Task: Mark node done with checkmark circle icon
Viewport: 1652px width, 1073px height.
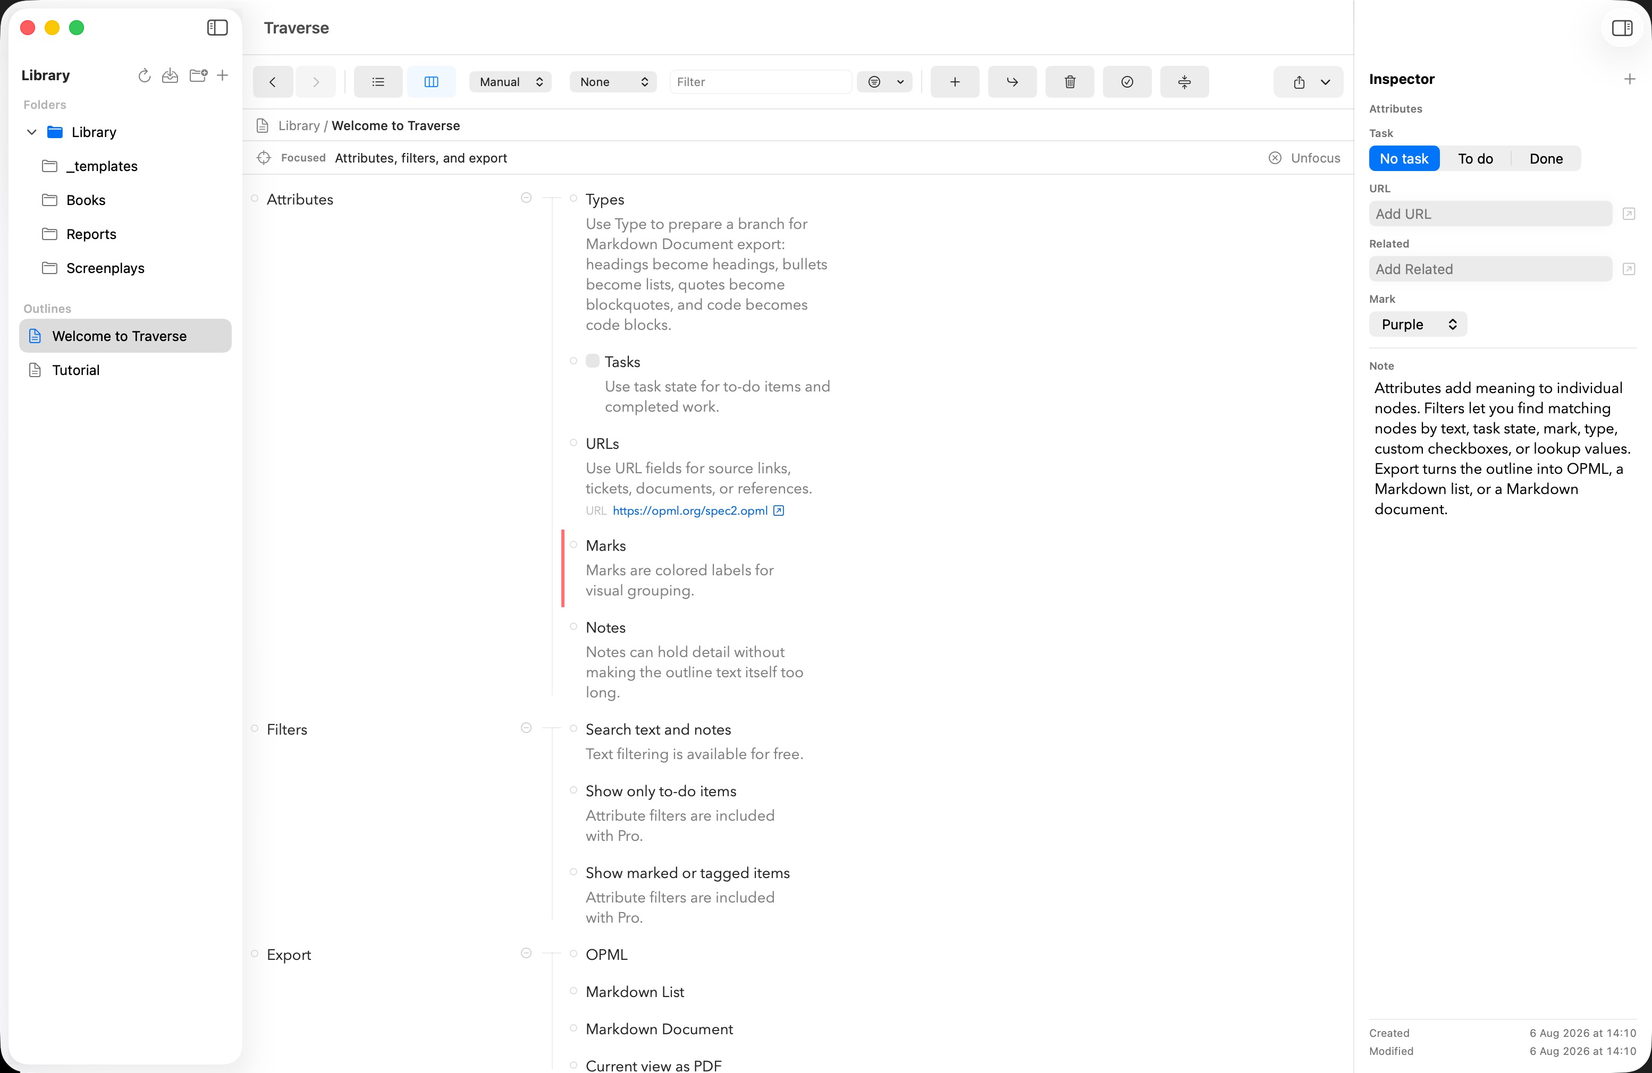Action: tap(1127, 82)
